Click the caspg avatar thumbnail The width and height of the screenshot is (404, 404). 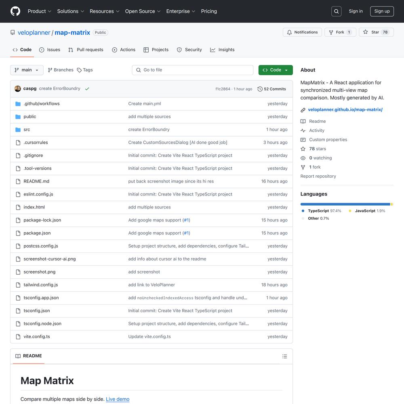pyautogui.click(x=18, y=88)
